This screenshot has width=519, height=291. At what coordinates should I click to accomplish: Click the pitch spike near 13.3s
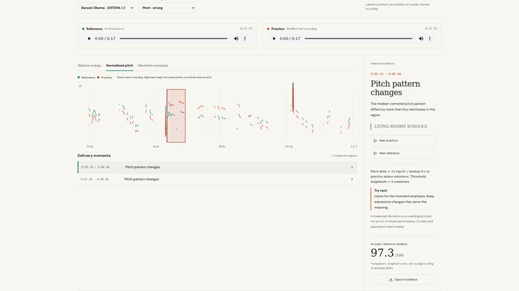click(x=293, y=98)
